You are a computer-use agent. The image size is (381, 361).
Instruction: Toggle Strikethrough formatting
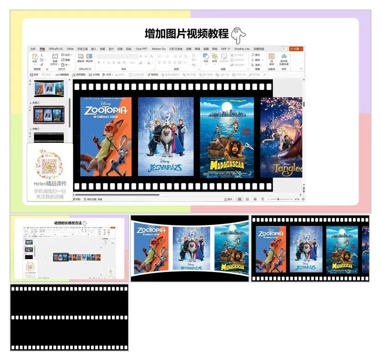pos(119,63)
